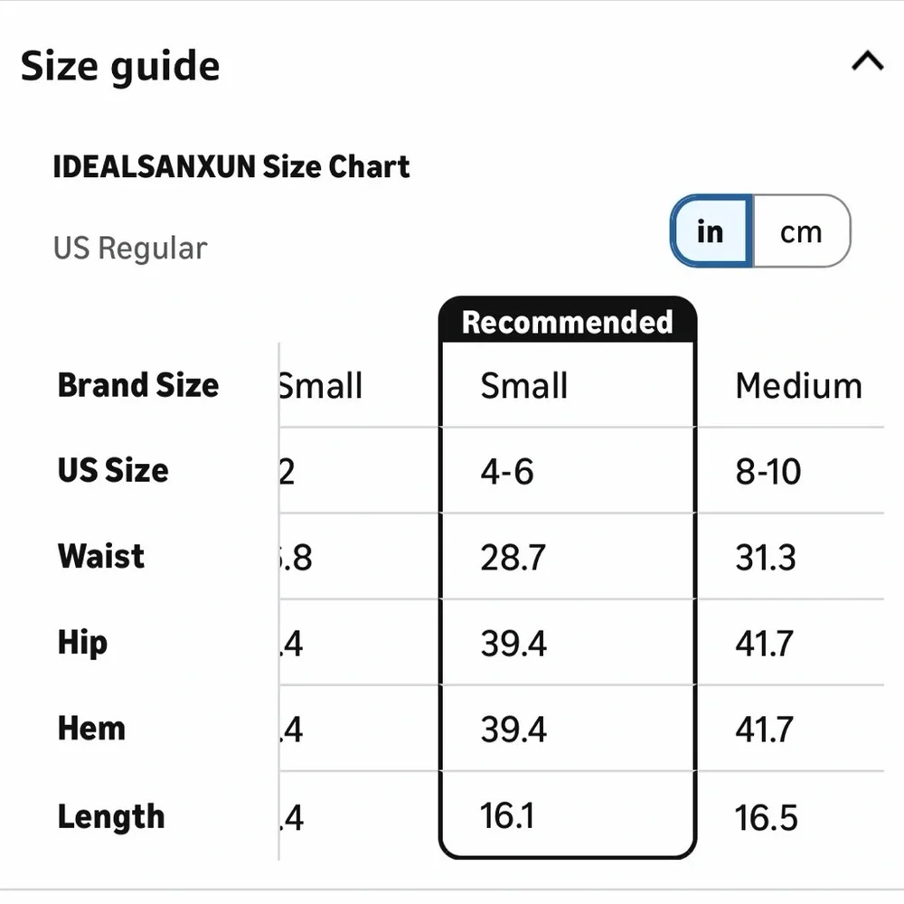Select Waist value 28.7

[513, 557]
